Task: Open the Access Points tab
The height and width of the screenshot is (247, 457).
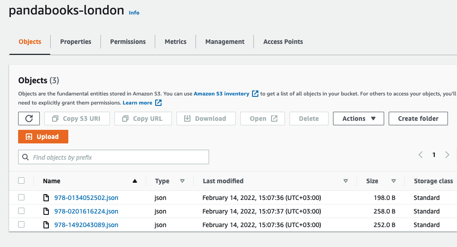Action: click(x=283, y=42)
